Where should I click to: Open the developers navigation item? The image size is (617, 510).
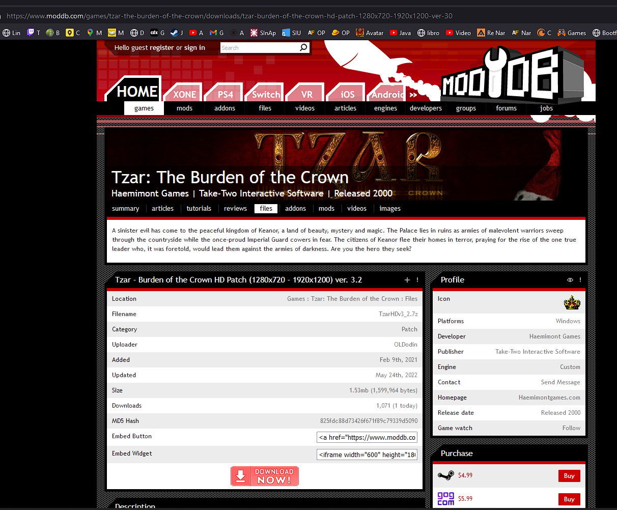[426, 108]
